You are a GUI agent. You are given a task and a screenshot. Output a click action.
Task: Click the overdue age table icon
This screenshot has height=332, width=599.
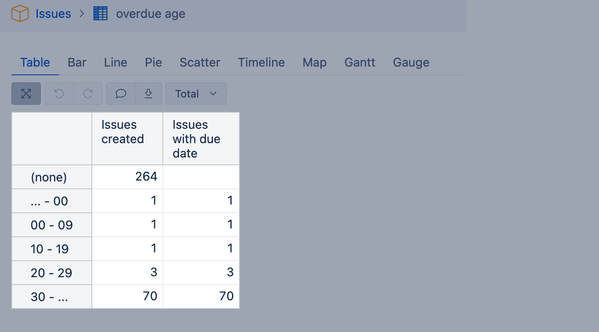[x=101, y=13]
